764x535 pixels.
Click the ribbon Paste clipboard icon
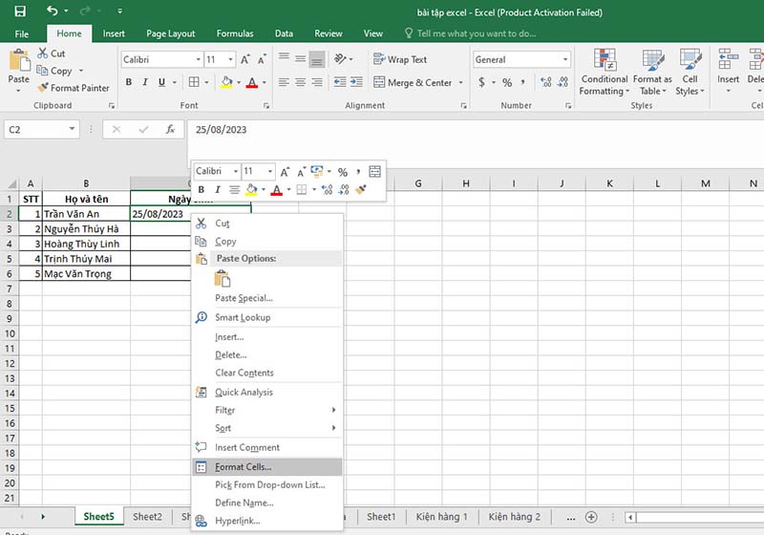click(19, 60)
